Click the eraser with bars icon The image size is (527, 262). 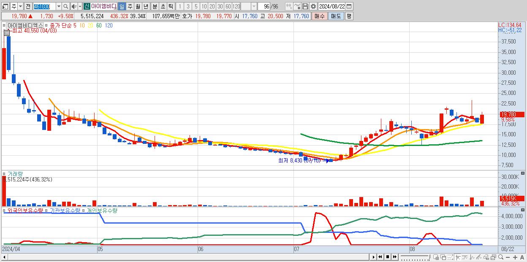click(x=486, y=257)
